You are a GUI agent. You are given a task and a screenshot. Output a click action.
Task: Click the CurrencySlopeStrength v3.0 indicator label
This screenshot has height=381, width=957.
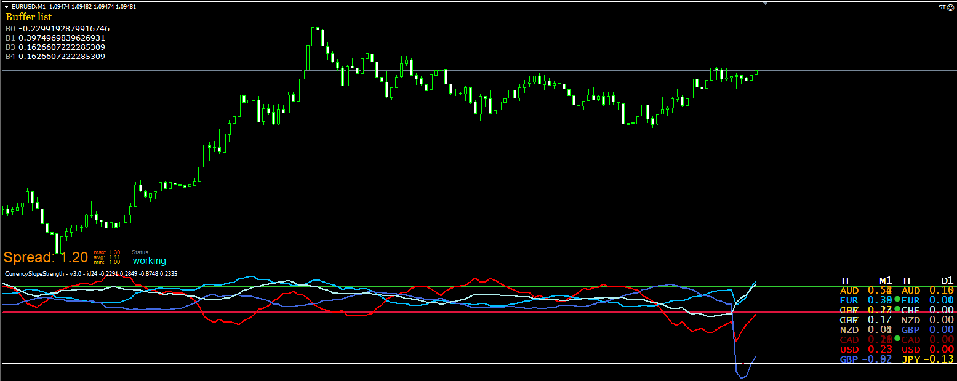(x=91, y=273)
